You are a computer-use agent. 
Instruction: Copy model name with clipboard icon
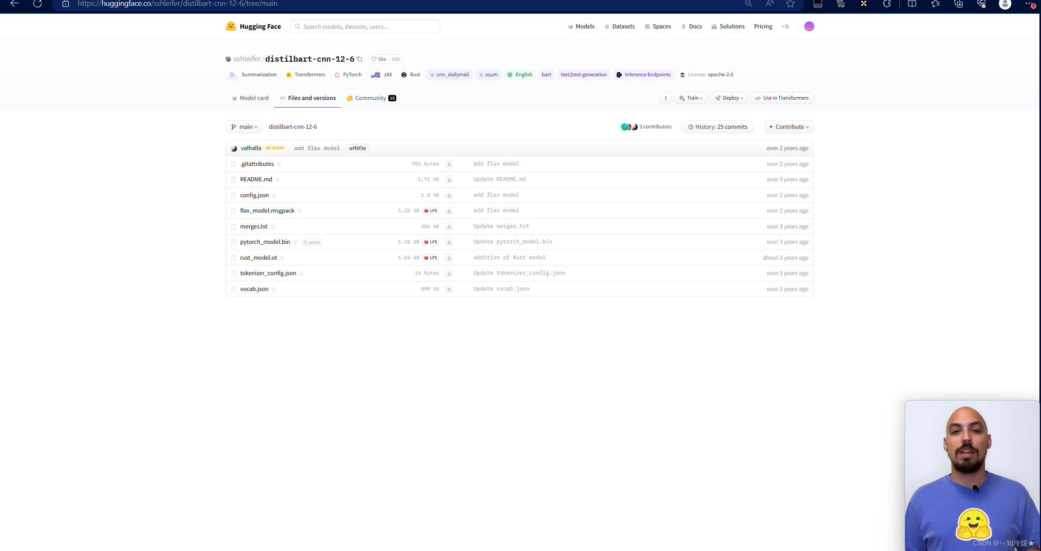(x=360, y=59)
